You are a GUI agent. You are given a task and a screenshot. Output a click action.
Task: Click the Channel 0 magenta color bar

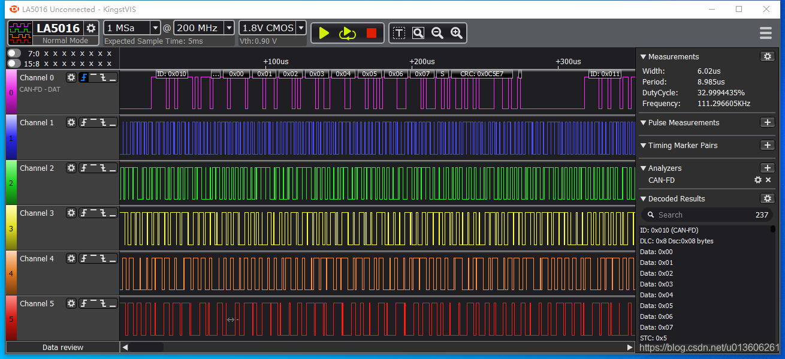pyautogui.click(x=11, y=92)
